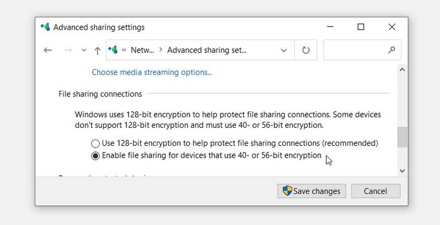This screenshot has height=225, width=440.
Task: Click the Cancel button
Action: click(x=375, y=191)
